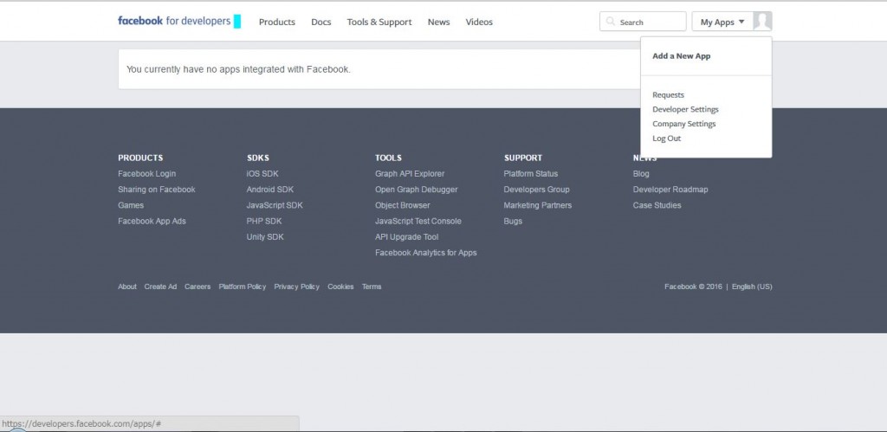Open Graph API Explorer
Image resolution: width=887 pixels, height=432 pixels.
tap(410, 174)
